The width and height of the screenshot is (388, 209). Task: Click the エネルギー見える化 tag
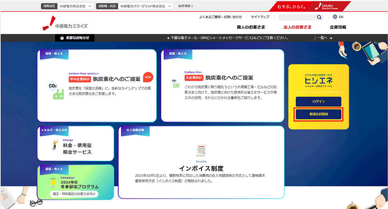click(54, 130)
